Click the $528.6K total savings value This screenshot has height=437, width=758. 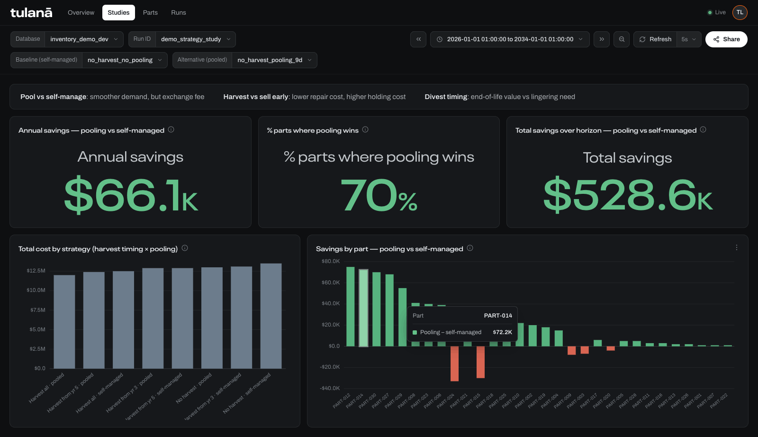coord(628,195)
